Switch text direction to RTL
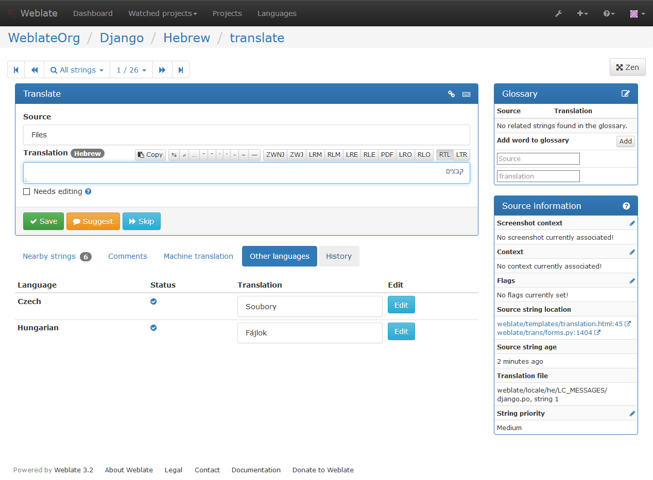This screenshot has height=480, width=653. (x=444, y=154)
